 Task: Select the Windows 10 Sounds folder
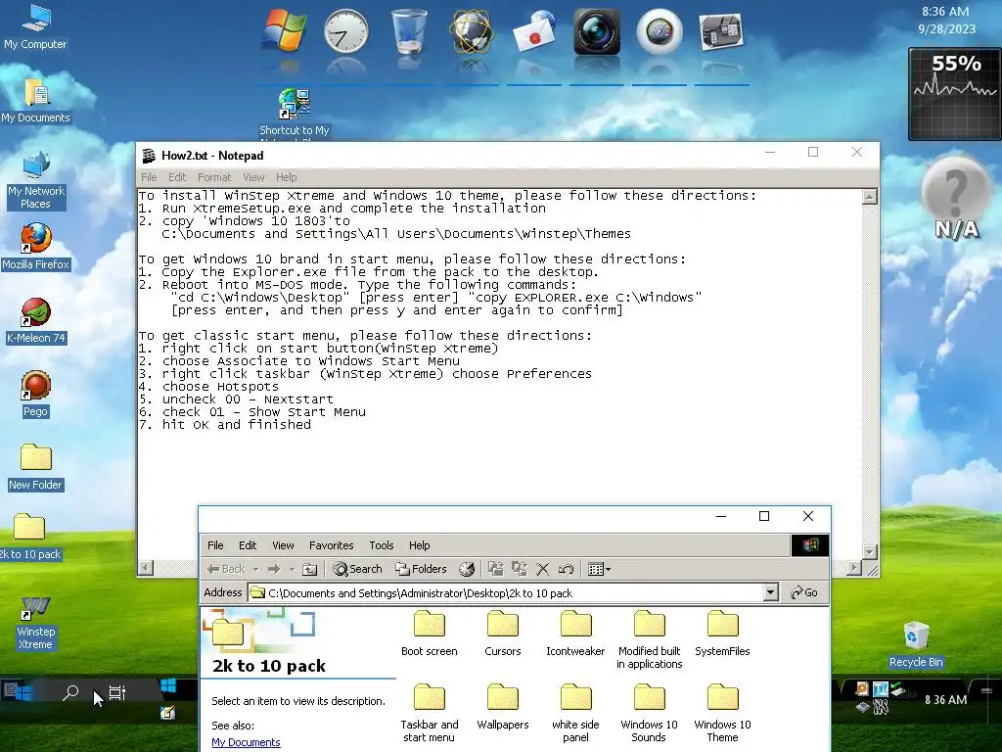650,713
